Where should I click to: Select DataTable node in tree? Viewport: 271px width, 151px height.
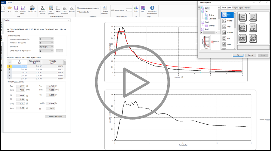(x=212, y=19)
